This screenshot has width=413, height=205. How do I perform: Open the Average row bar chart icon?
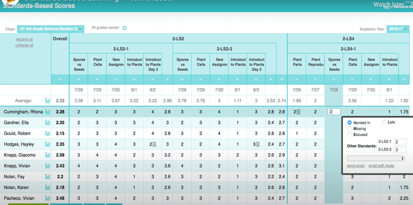click(x=48, y=100)
